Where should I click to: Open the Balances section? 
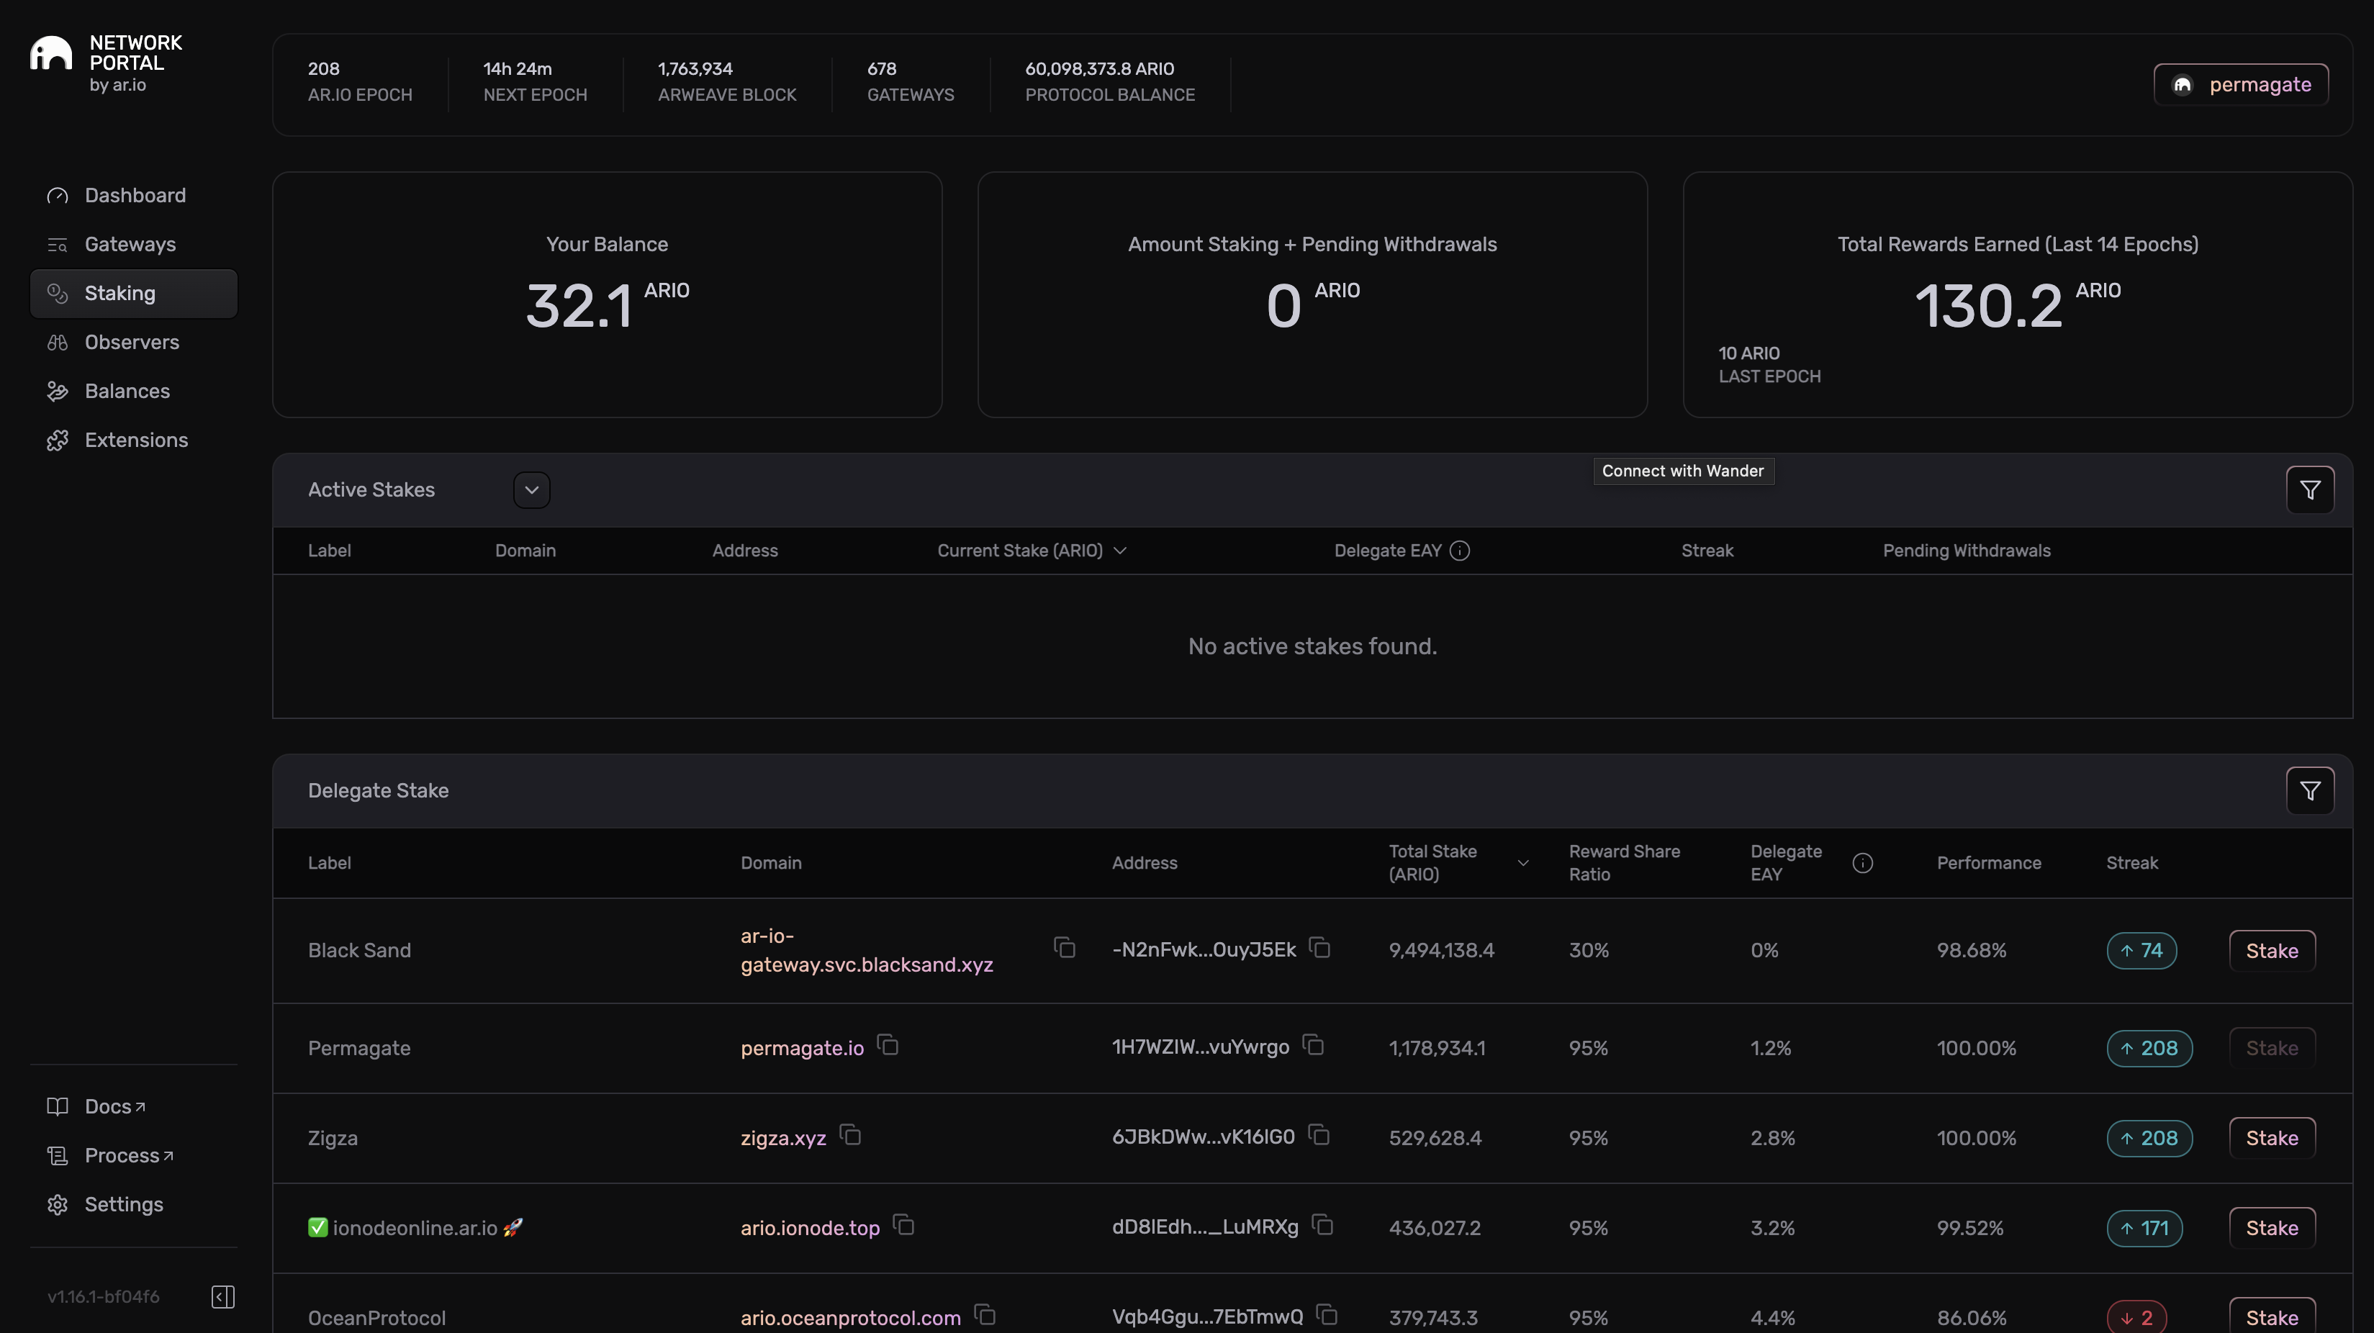click(x=127, y=391)
